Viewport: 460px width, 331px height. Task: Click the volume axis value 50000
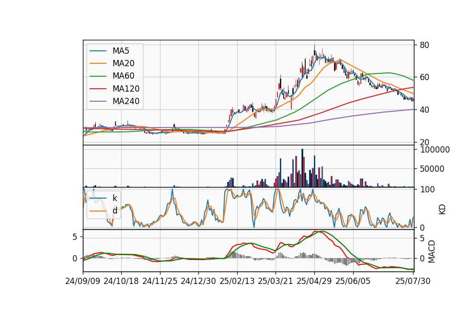pyautogui.click(x=432, y=169)
